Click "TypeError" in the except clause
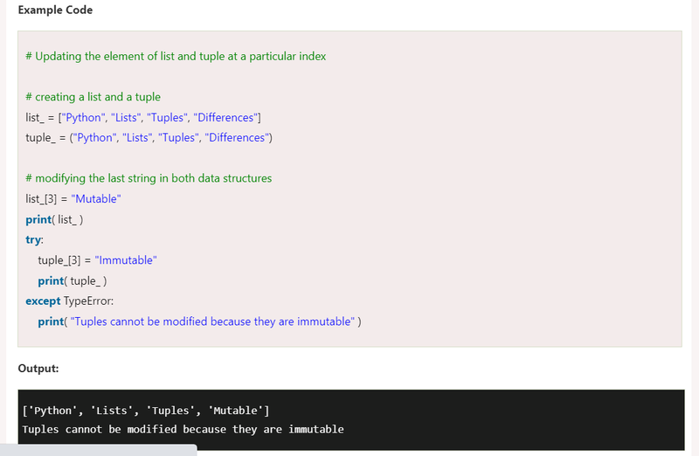 click(x=89, y=301)
